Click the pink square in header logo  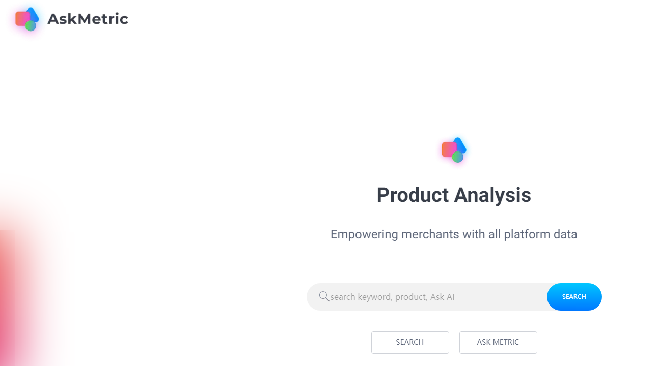tap(22, 18)
